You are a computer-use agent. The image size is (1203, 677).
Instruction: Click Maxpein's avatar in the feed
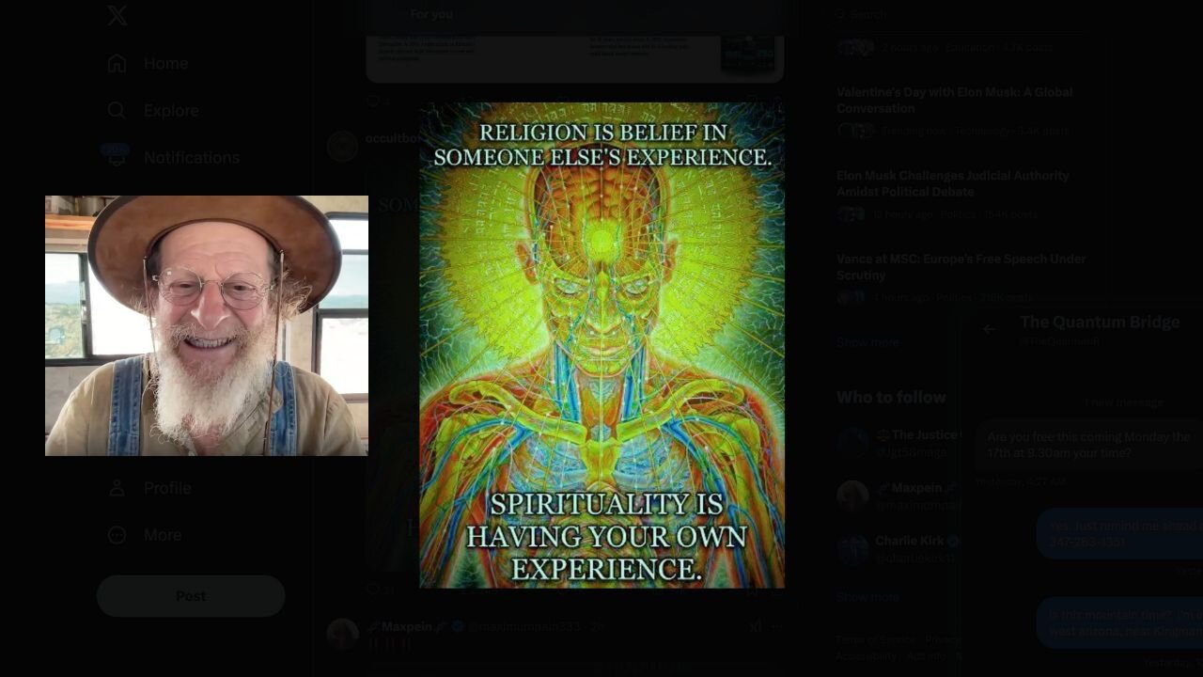[343, 634]
